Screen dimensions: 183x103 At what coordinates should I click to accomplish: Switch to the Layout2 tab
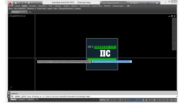click(x=30, y=99)
